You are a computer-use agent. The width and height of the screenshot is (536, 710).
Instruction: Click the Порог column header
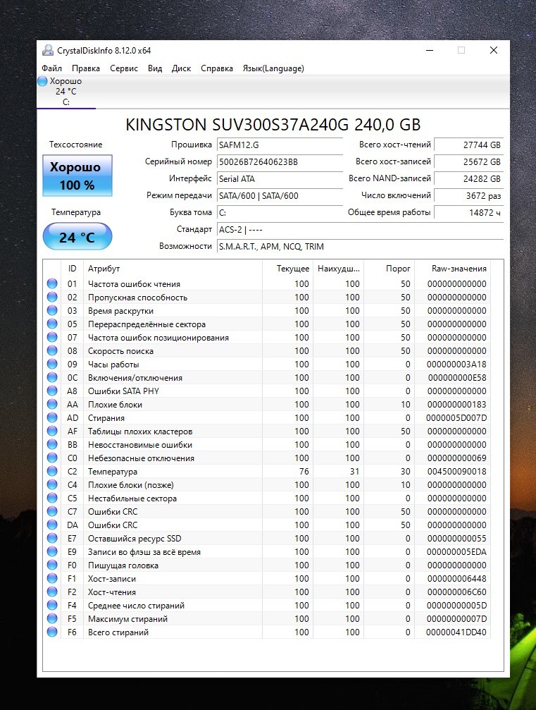389,269
